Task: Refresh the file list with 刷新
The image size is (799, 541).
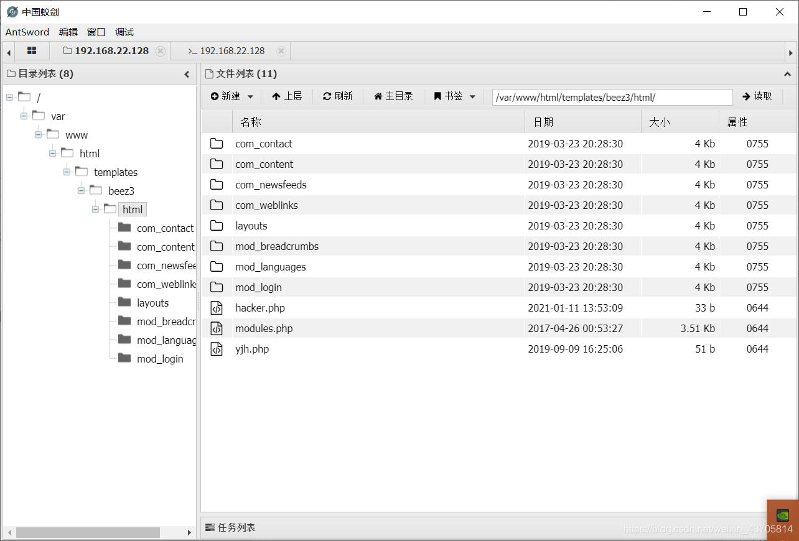Action: [x=337, y=96]
